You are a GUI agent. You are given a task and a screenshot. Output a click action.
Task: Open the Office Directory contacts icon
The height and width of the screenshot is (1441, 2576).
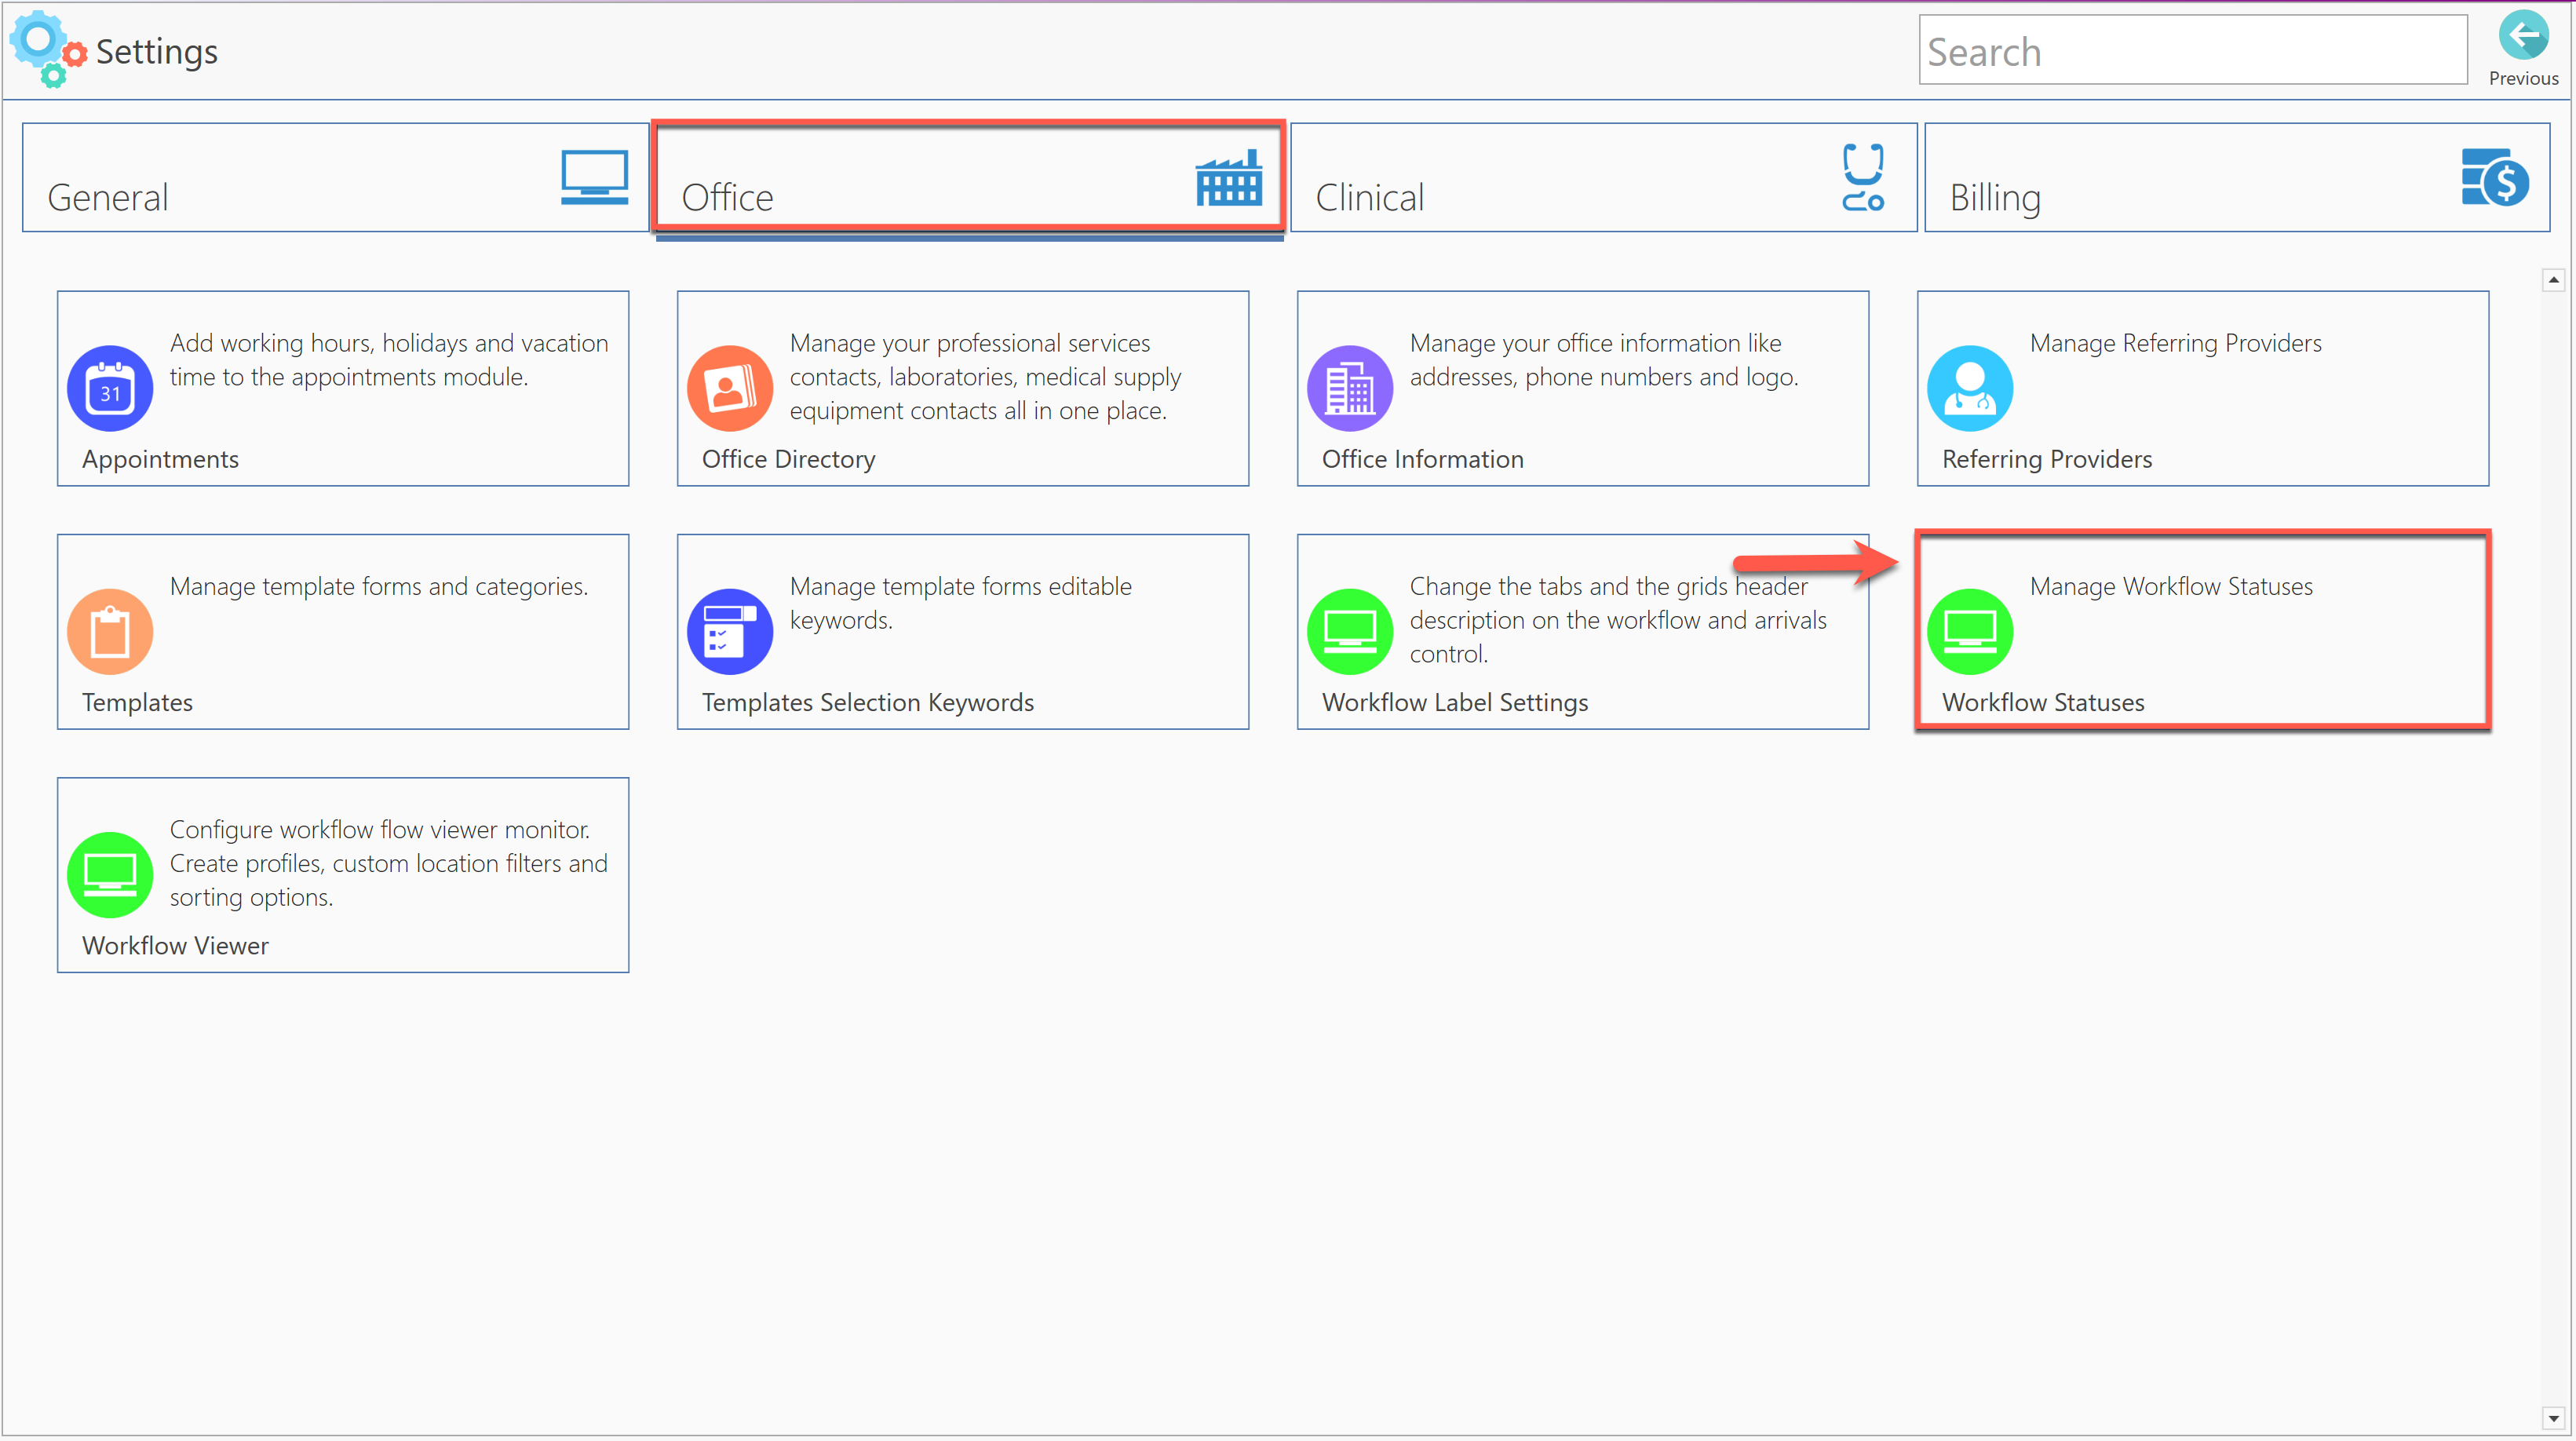pos(730,388)
